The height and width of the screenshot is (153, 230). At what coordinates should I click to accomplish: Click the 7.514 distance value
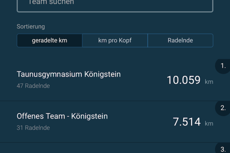187,122
